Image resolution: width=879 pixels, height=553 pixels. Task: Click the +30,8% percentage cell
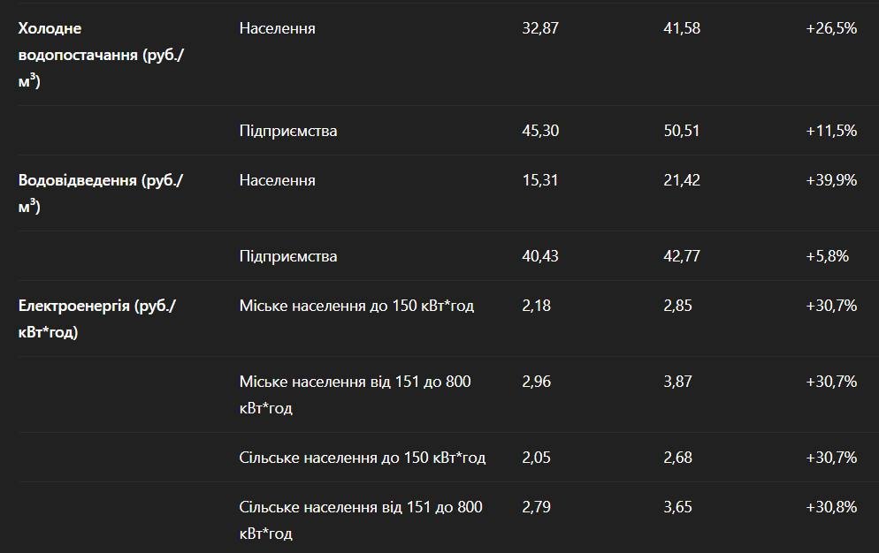[x=831, y=507]
